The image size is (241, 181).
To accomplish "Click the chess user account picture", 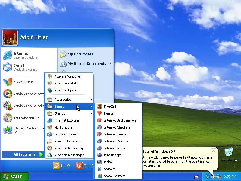I will point(10,38).
